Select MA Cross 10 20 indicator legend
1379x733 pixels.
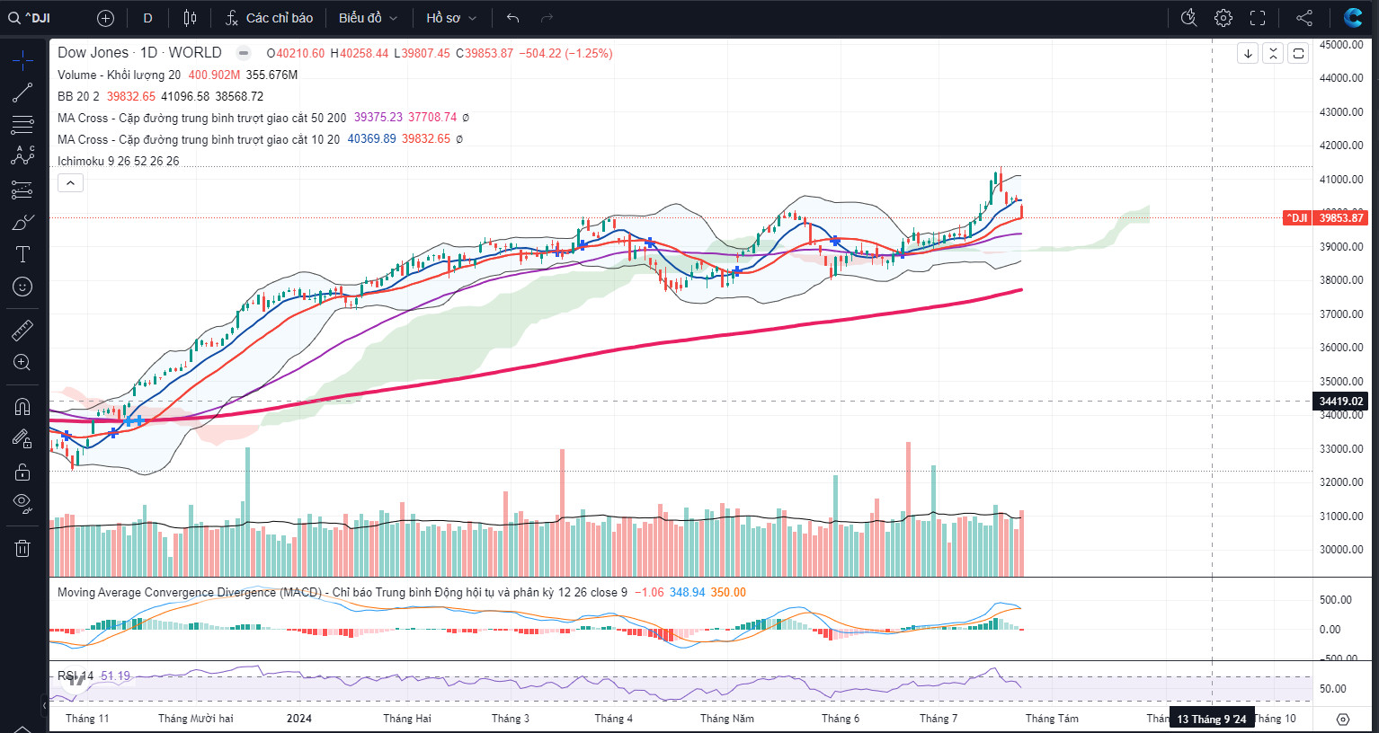[199, 139]
